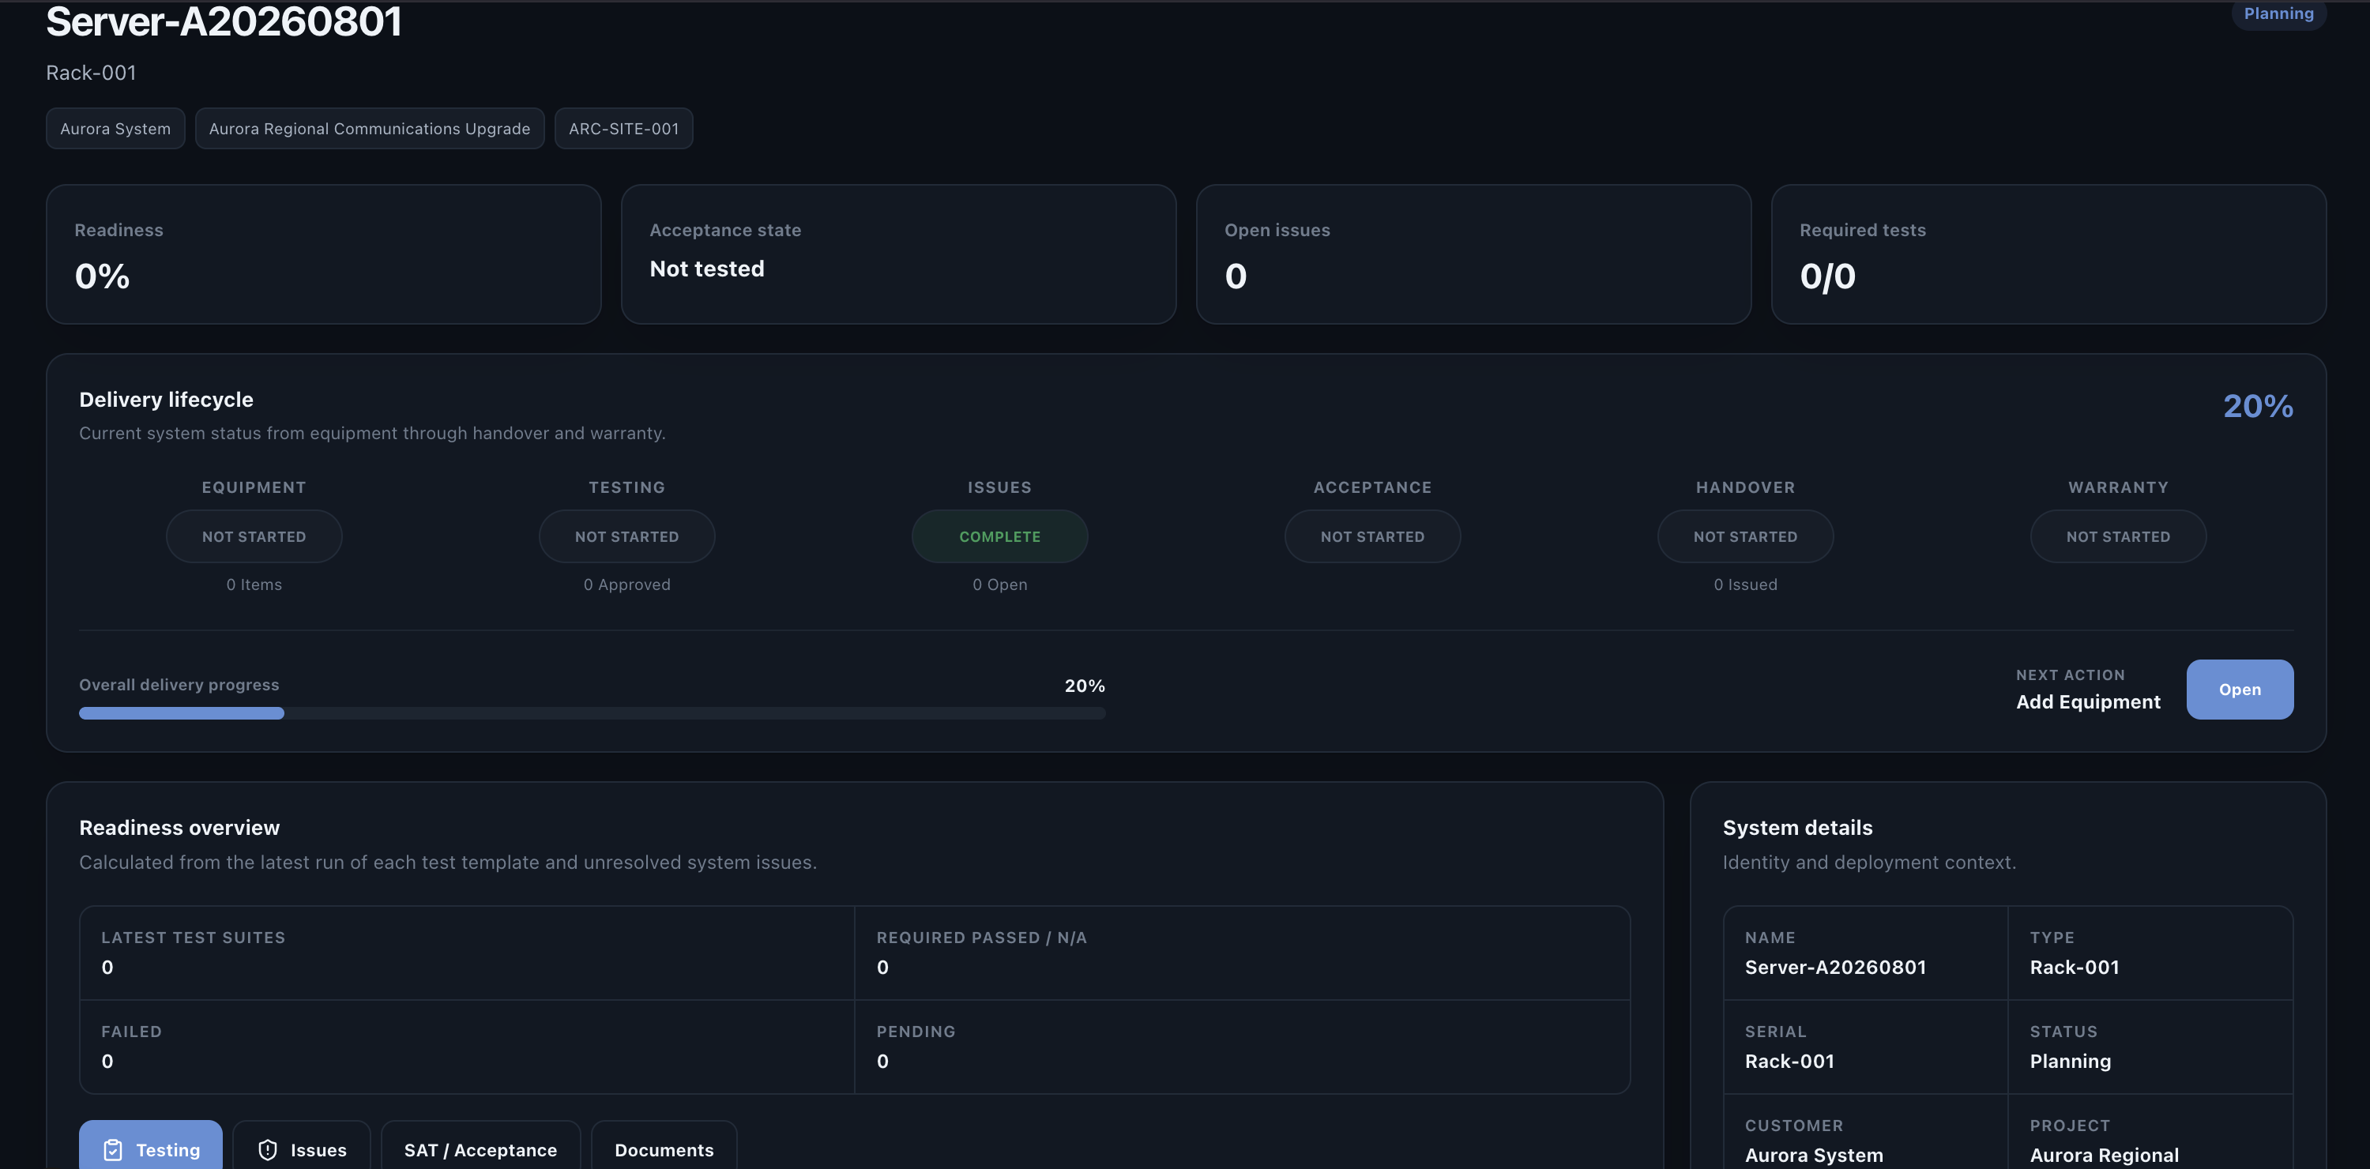Open the Documents tab
This screenshot has width=2370, height=1169.
point(664,1146)
